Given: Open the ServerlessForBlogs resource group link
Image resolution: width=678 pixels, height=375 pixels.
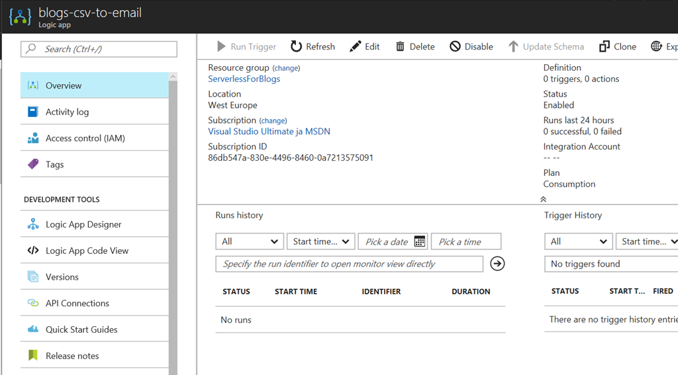Looking at the screenshot, I should (244, 79).
